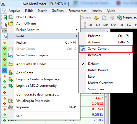Click the market watch scrollbar grip
This screenshot has width=137, height=124.
click(x=106, y=97)
